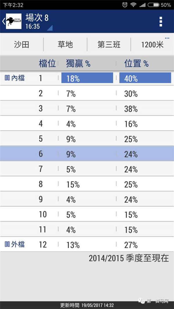
Task: Tap the Wi-Fi status bar icon
Action: coord(133,5)
